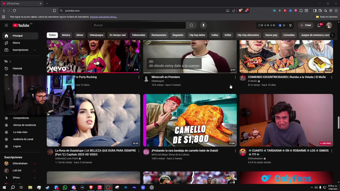Bookmark this page with the bookmark icon
This screenshot has width=340, height=191.
54,11
